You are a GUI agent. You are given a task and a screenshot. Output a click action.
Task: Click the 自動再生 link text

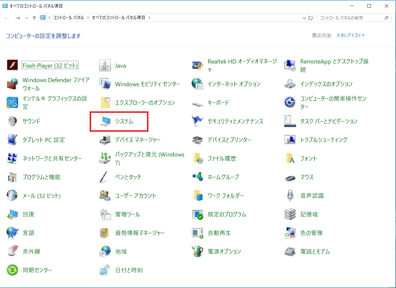(219, 233)
